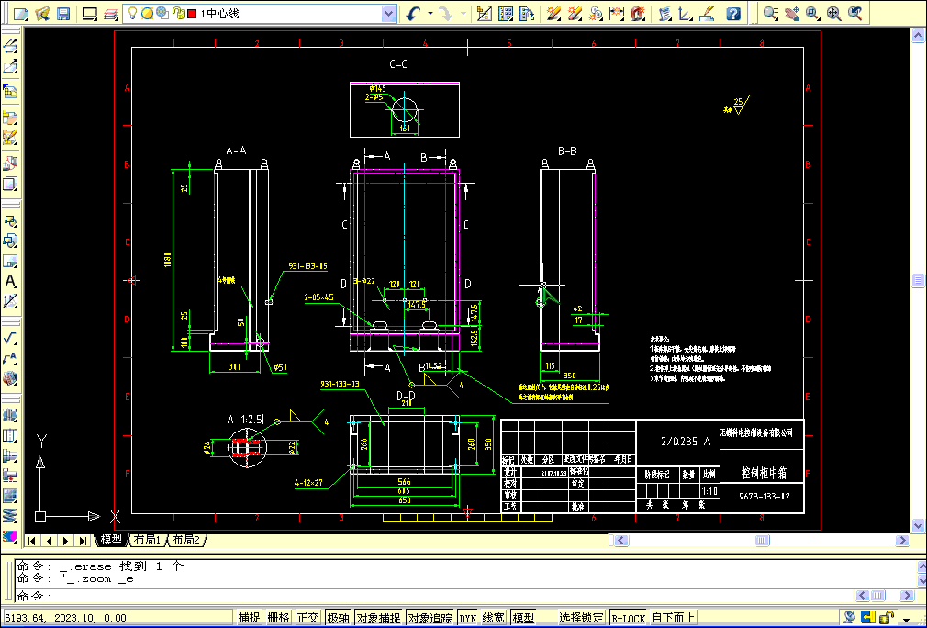Switch to the 布局1 layout tab
Image resolution: width=927 pixels, height=628 pixels.
click(147, 539)
